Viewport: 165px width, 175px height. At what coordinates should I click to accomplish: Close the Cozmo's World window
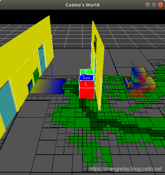pos(160,5)
